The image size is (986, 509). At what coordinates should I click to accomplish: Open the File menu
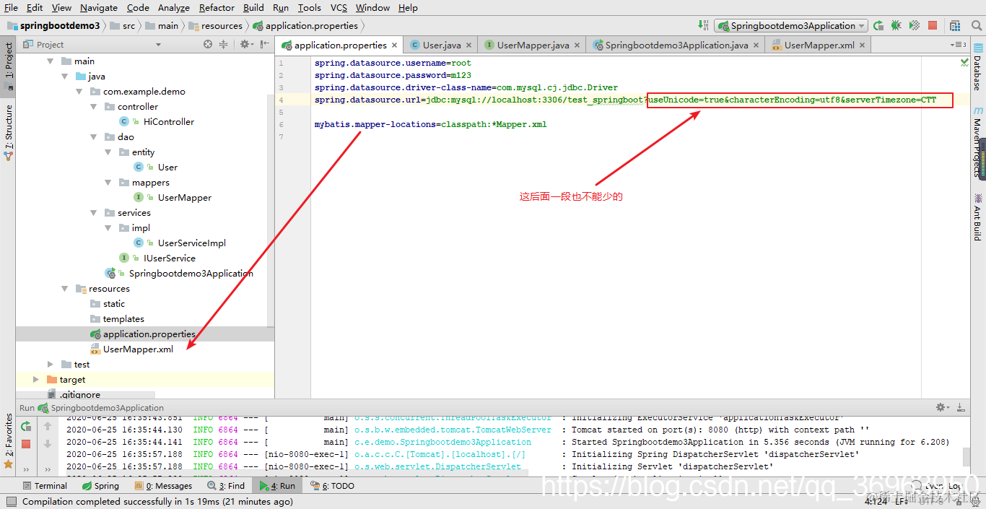pos(11,7)
